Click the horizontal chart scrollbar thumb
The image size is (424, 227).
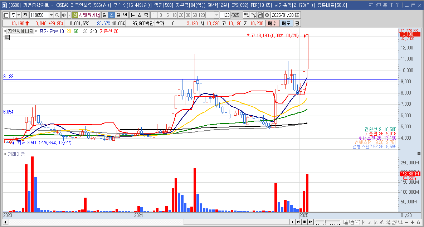coord(236,222)
